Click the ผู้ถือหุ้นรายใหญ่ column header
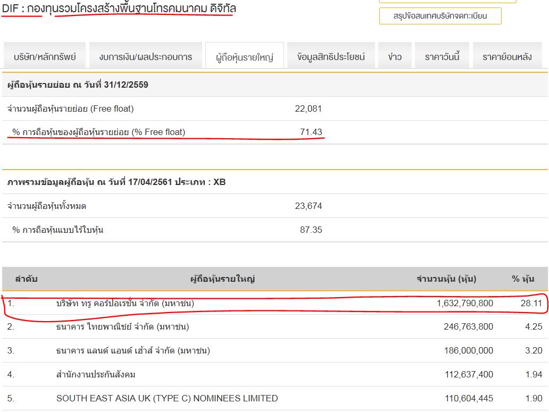This screenshot has width=549, height=412. pyautogui.click(x=223, y=279)
